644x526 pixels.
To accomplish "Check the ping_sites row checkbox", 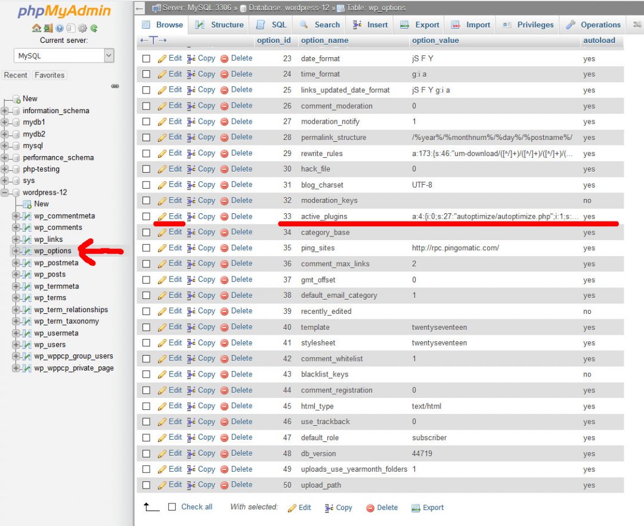I will 146,248.
